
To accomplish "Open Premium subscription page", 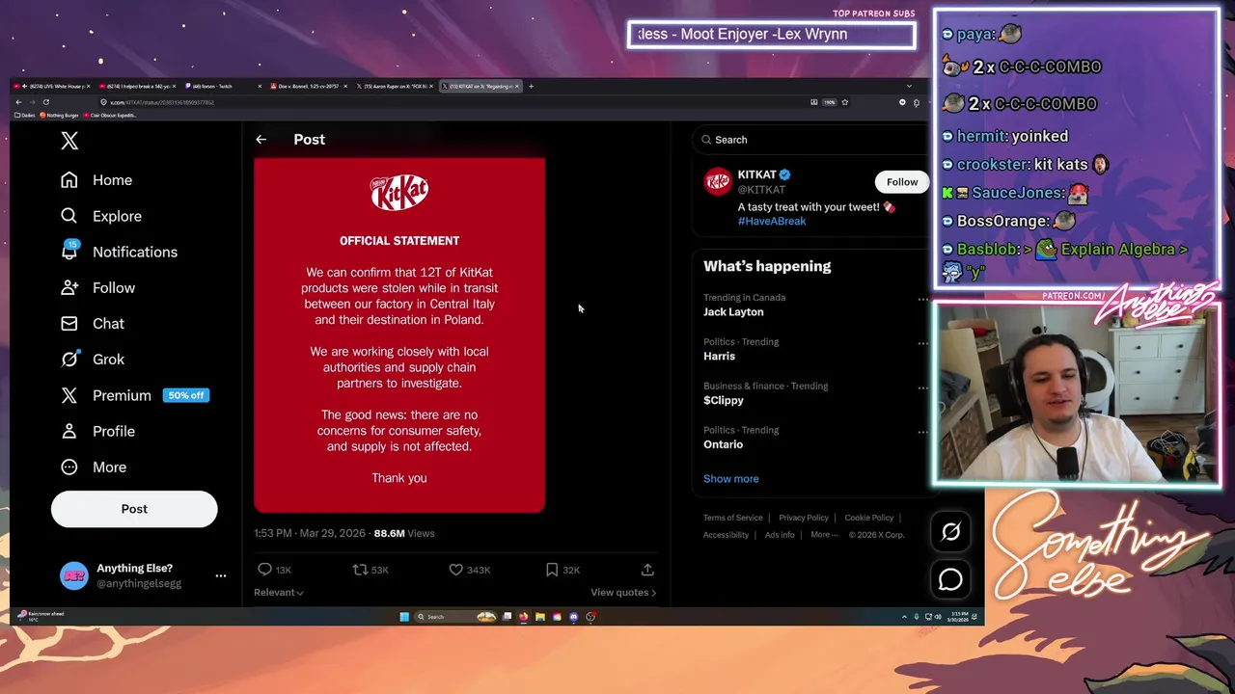I will pyautogui.click(x=106, y=395).
